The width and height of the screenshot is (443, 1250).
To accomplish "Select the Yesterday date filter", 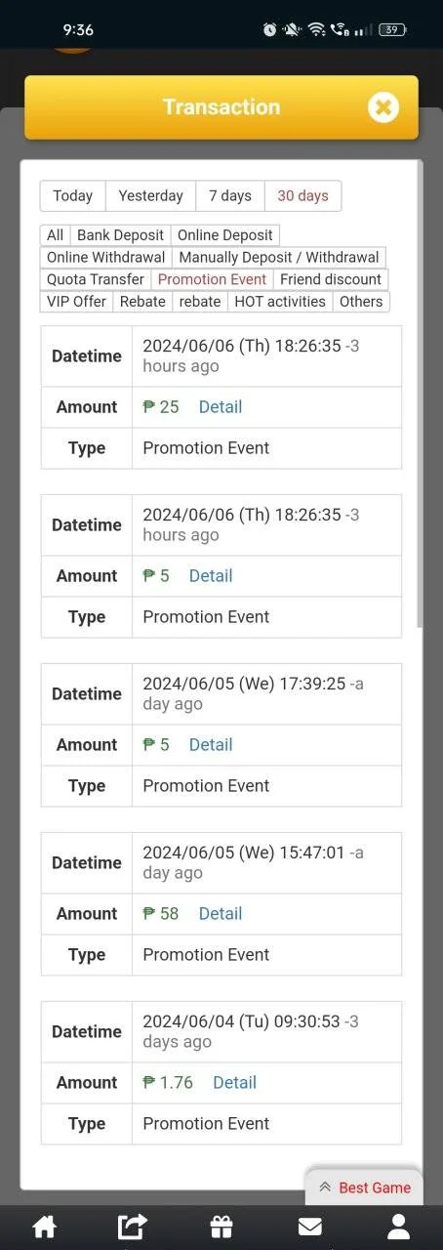I will [x=151, y=195].
